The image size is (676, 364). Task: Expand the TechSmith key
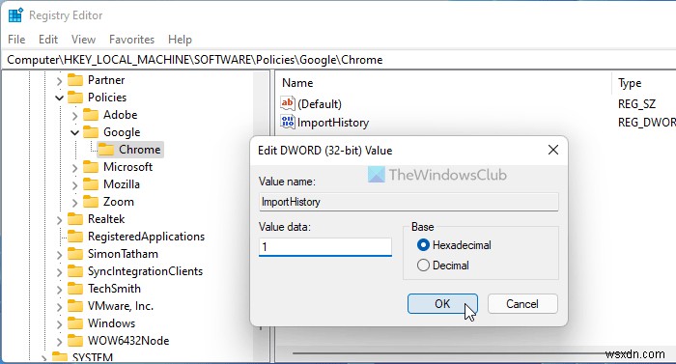click(x=59, y=289)
